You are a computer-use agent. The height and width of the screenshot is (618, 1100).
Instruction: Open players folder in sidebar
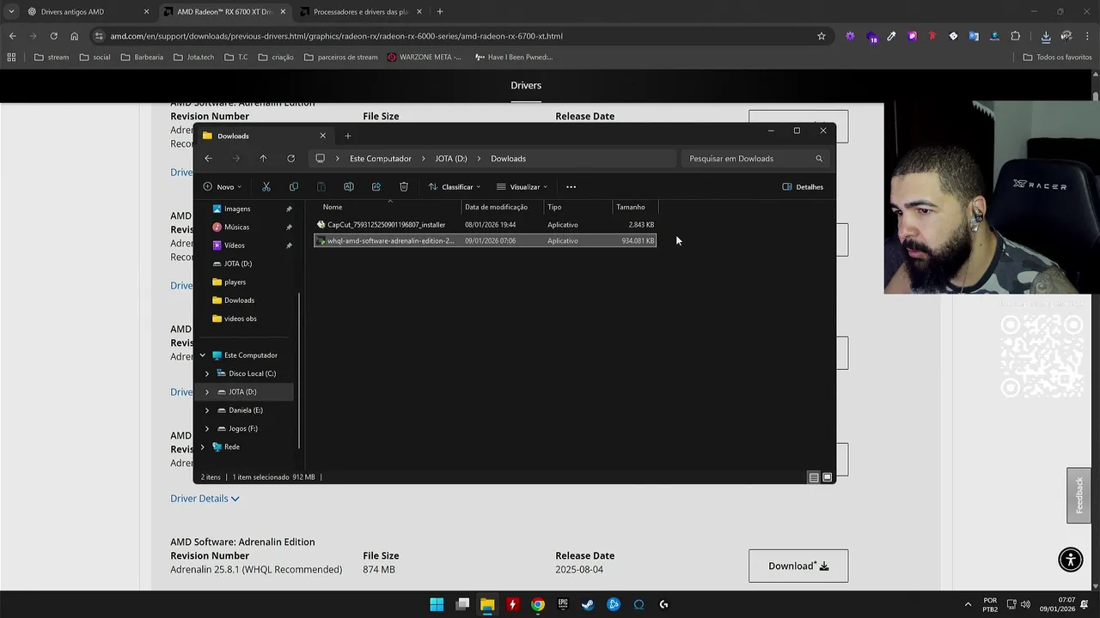[235, 282]
